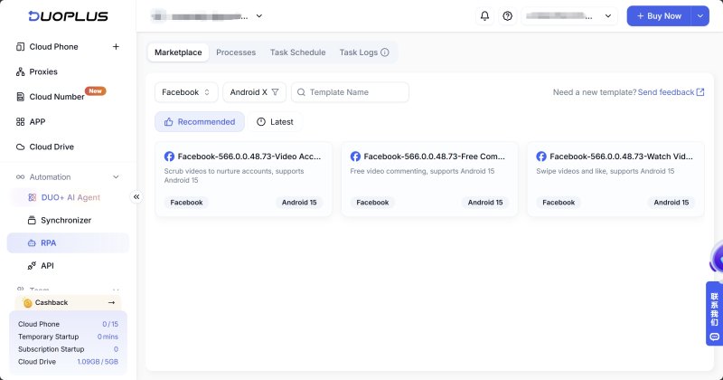The width and height of the screenshot is (723, 380).
Task: Collapse sidebar with double-chevron button
Action: pos(136,196)
